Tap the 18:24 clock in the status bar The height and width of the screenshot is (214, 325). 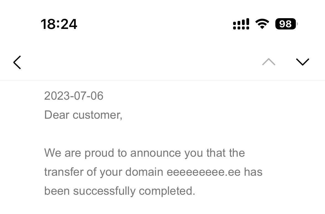pyautogui.click(x=59, y=24)
